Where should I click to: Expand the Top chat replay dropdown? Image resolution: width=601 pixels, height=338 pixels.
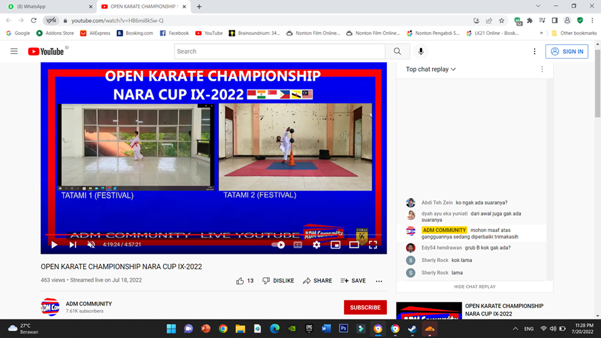(x=431, y=69)
